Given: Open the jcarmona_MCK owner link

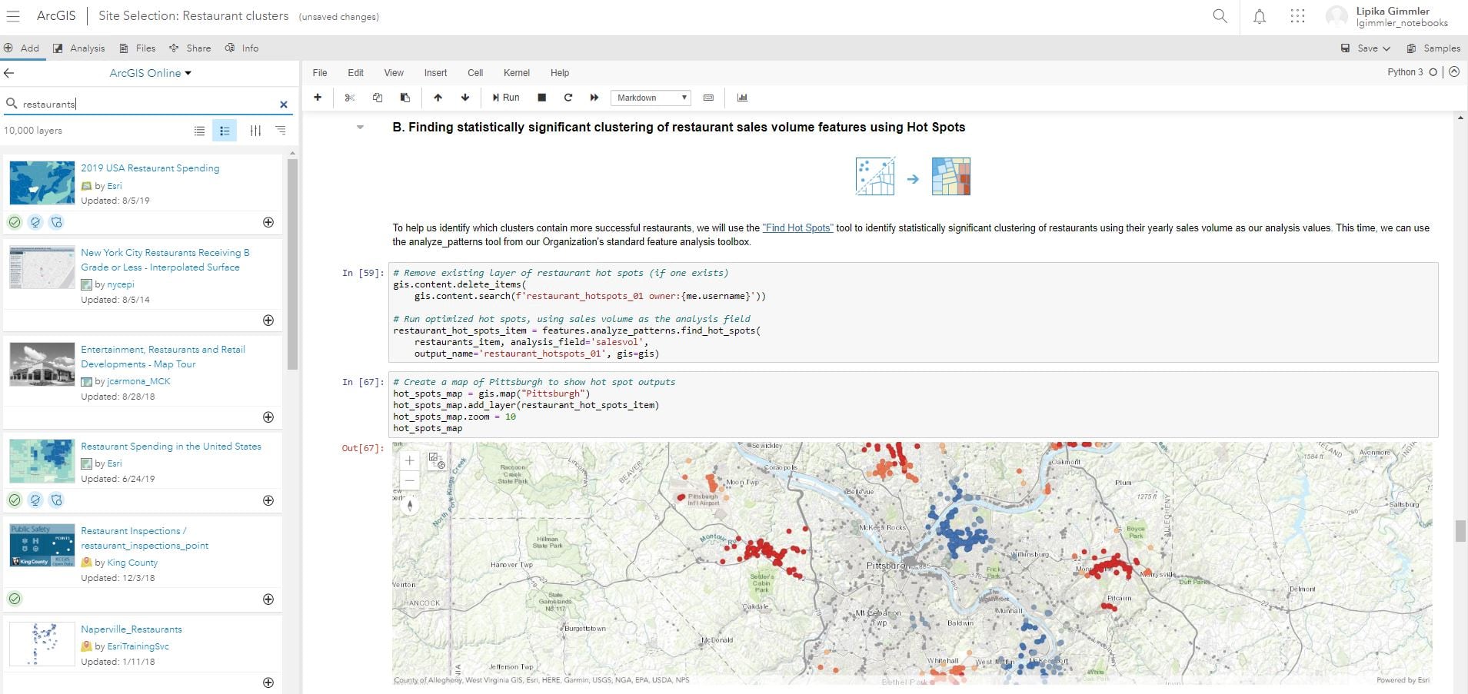Looking at the screenshot, I should (138, 381).
